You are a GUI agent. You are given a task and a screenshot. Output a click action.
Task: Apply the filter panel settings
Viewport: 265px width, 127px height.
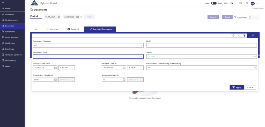[237, 87]
